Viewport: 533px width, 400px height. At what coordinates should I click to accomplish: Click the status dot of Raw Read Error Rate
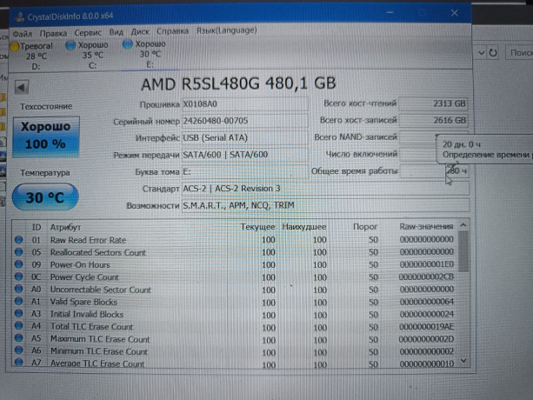tap(19, 240)
